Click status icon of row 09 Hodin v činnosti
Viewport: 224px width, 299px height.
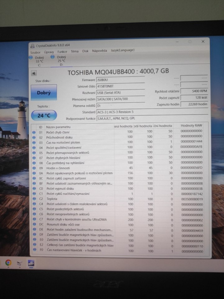[34, 168]
